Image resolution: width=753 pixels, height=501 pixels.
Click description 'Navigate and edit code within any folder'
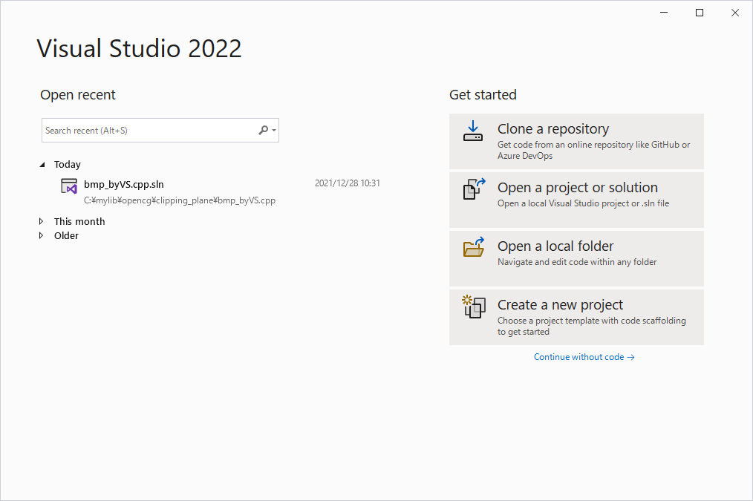[577, 262]
